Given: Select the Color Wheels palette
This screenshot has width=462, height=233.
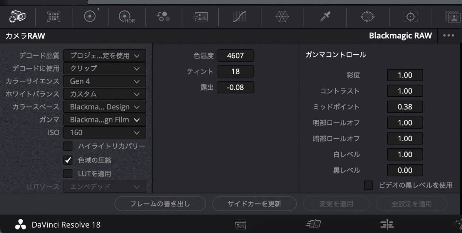Looking at the screenshot, I should tap(90, 17).
